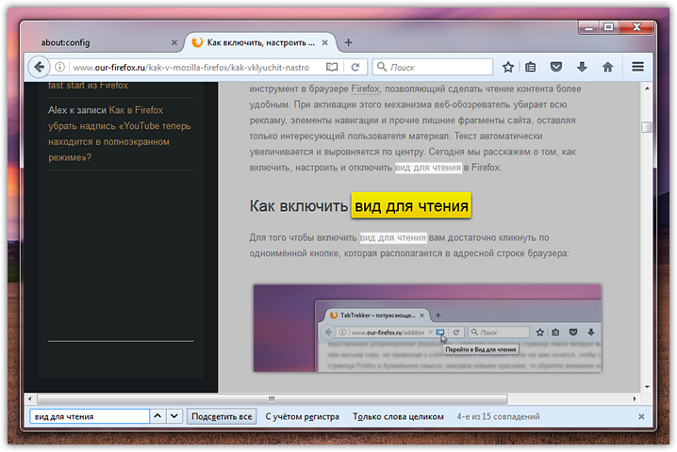Open Firefox hamburger menu

tap(637, 67)
